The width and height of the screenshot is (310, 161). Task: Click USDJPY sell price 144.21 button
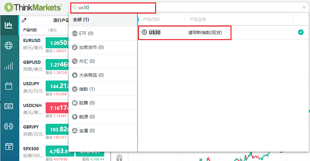[57, 86]
